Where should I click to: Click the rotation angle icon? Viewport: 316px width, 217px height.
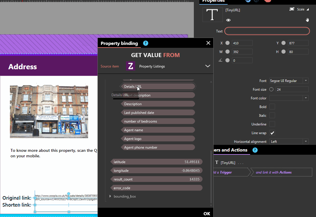coord(221,60)
